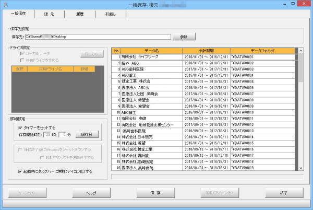Click the No column header

116,51
